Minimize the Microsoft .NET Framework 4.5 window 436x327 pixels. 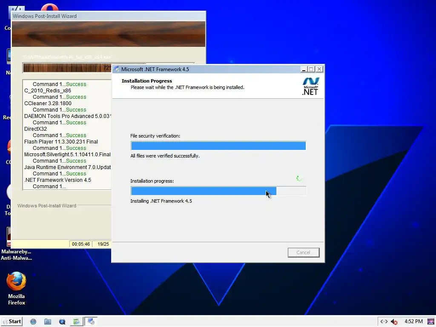click(304, 69)
